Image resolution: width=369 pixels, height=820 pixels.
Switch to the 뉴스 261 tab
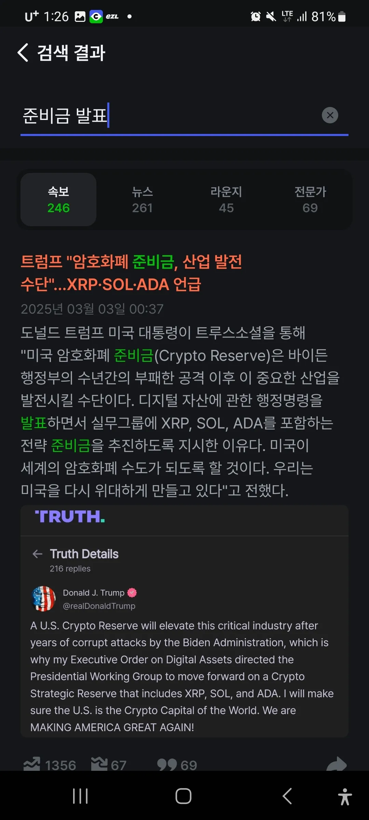point(142,200)
